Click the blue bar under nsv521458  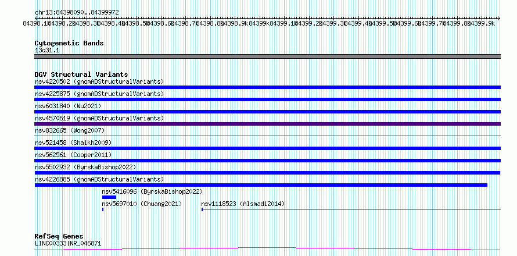pyautogui.click(x=267, y=148)
